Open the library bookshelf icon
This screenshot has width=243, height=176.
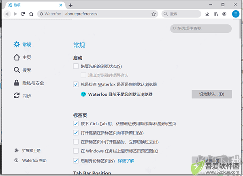tap(216, 14)
